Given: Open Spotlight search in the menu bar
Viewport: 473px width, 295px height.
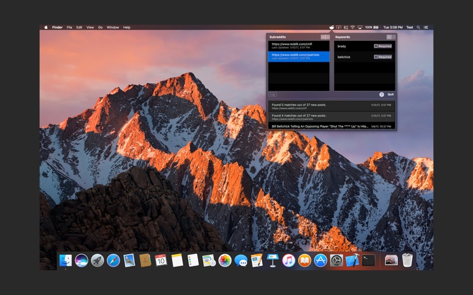Looking at the screenshot, I should point(419,27).
